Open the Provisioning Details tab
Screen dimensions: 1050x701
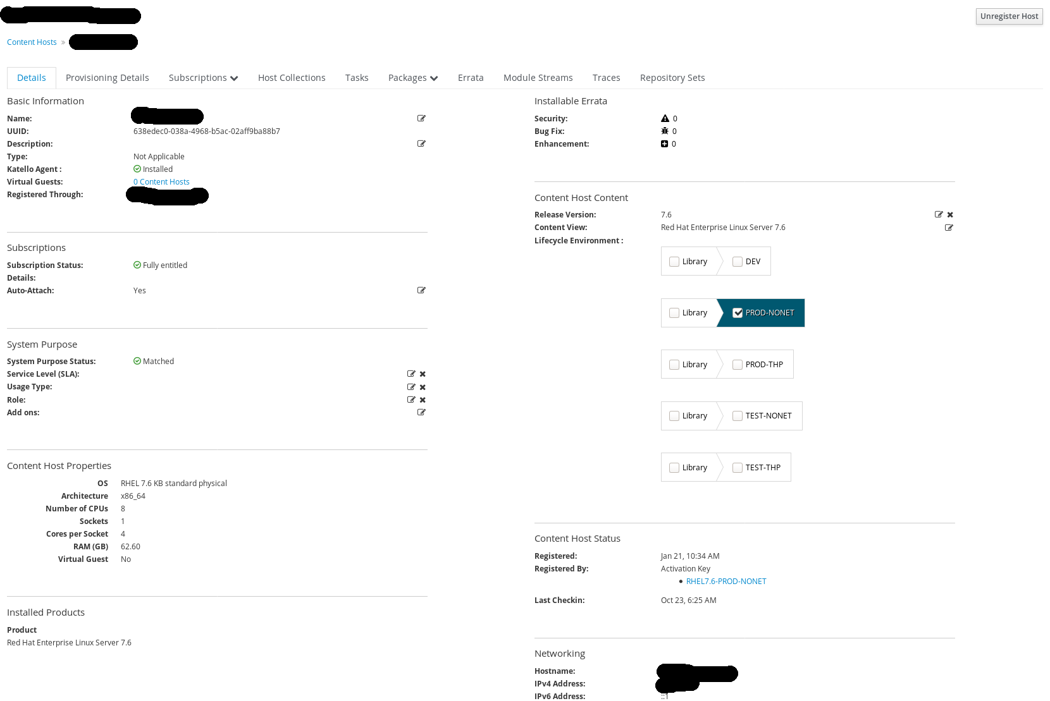[108, 78]
